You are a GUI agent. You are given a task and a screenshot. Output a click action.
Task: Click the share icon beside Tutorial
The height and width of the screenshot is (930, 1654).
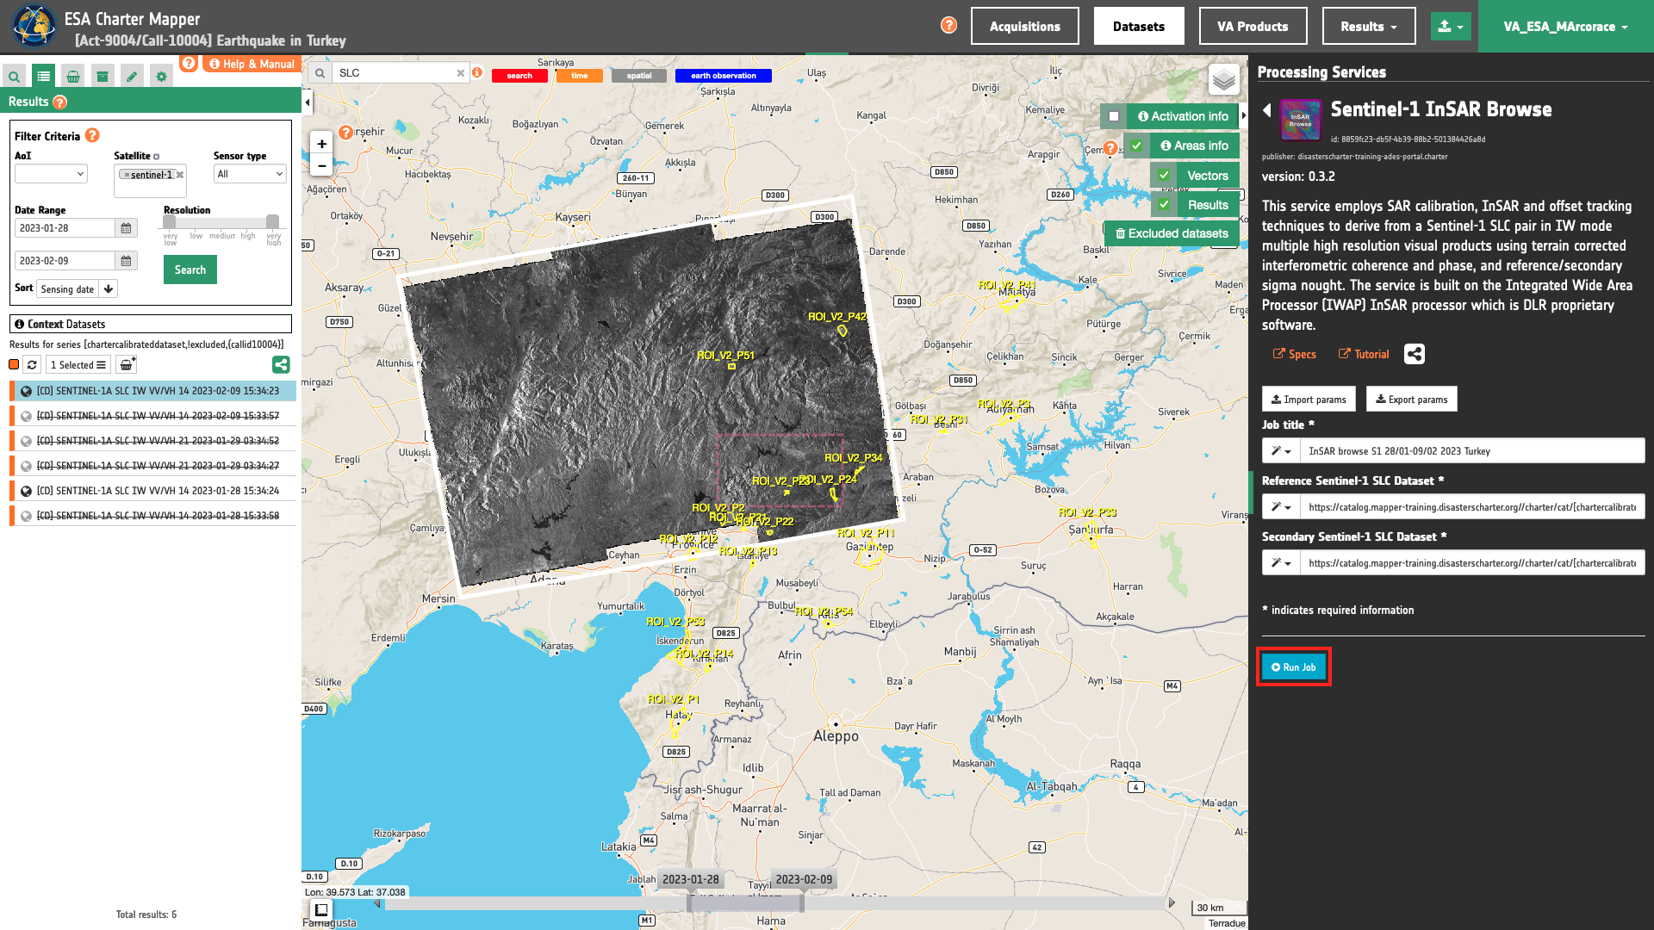tap(1415, 354)
